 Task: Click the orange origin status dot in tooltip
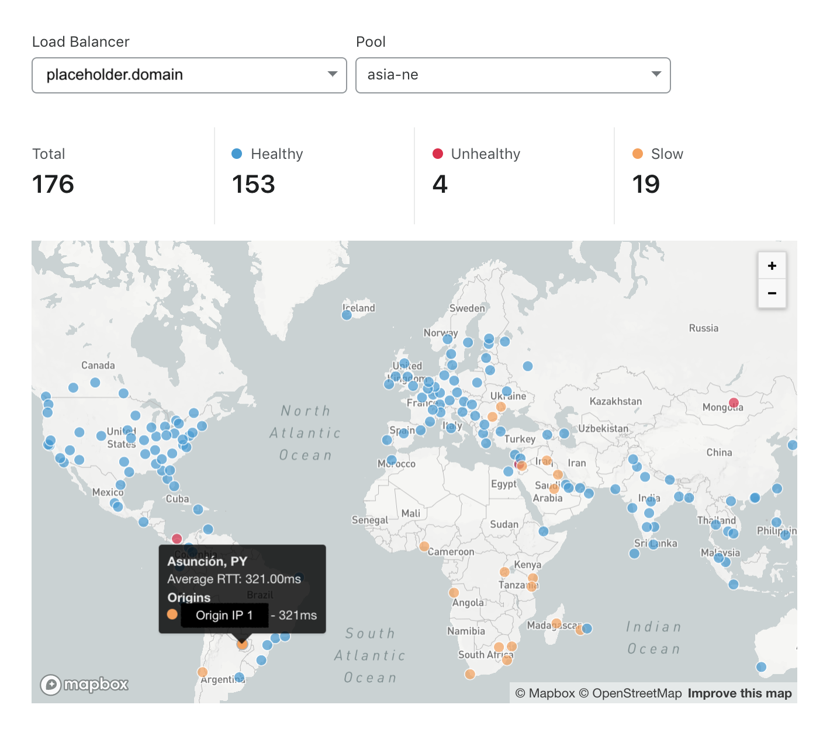click(172, 614)
